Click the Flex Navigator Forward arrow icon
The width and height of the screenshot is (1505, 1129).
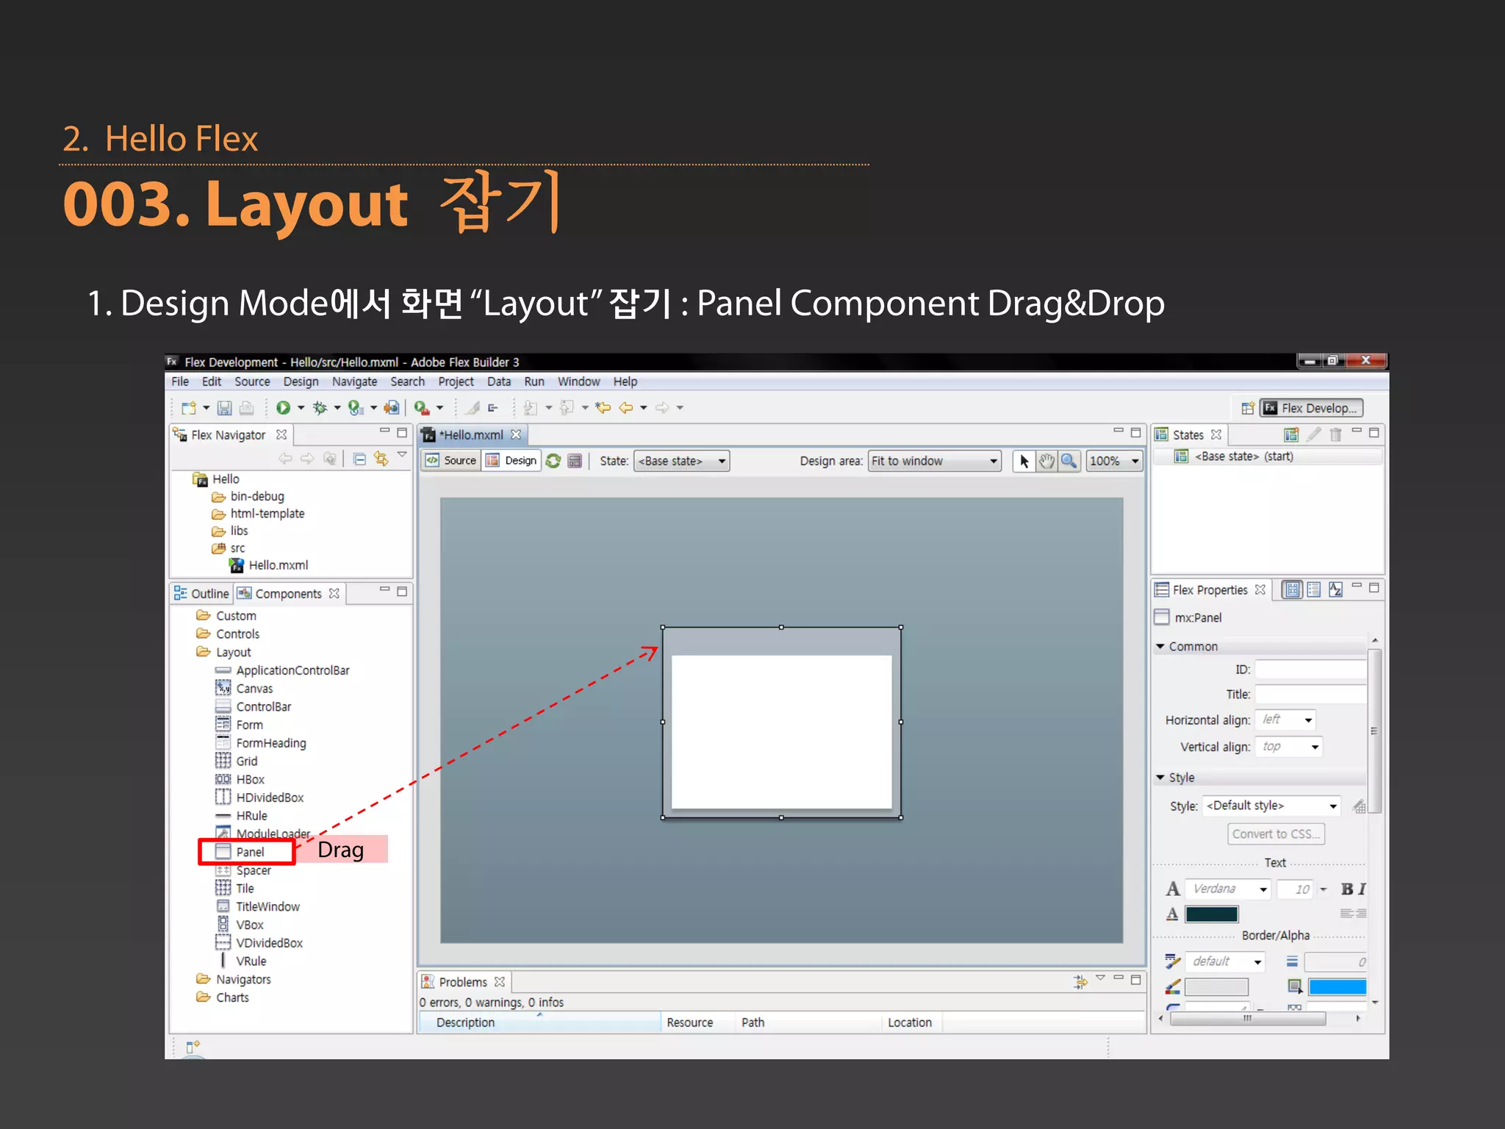[307, 459]
